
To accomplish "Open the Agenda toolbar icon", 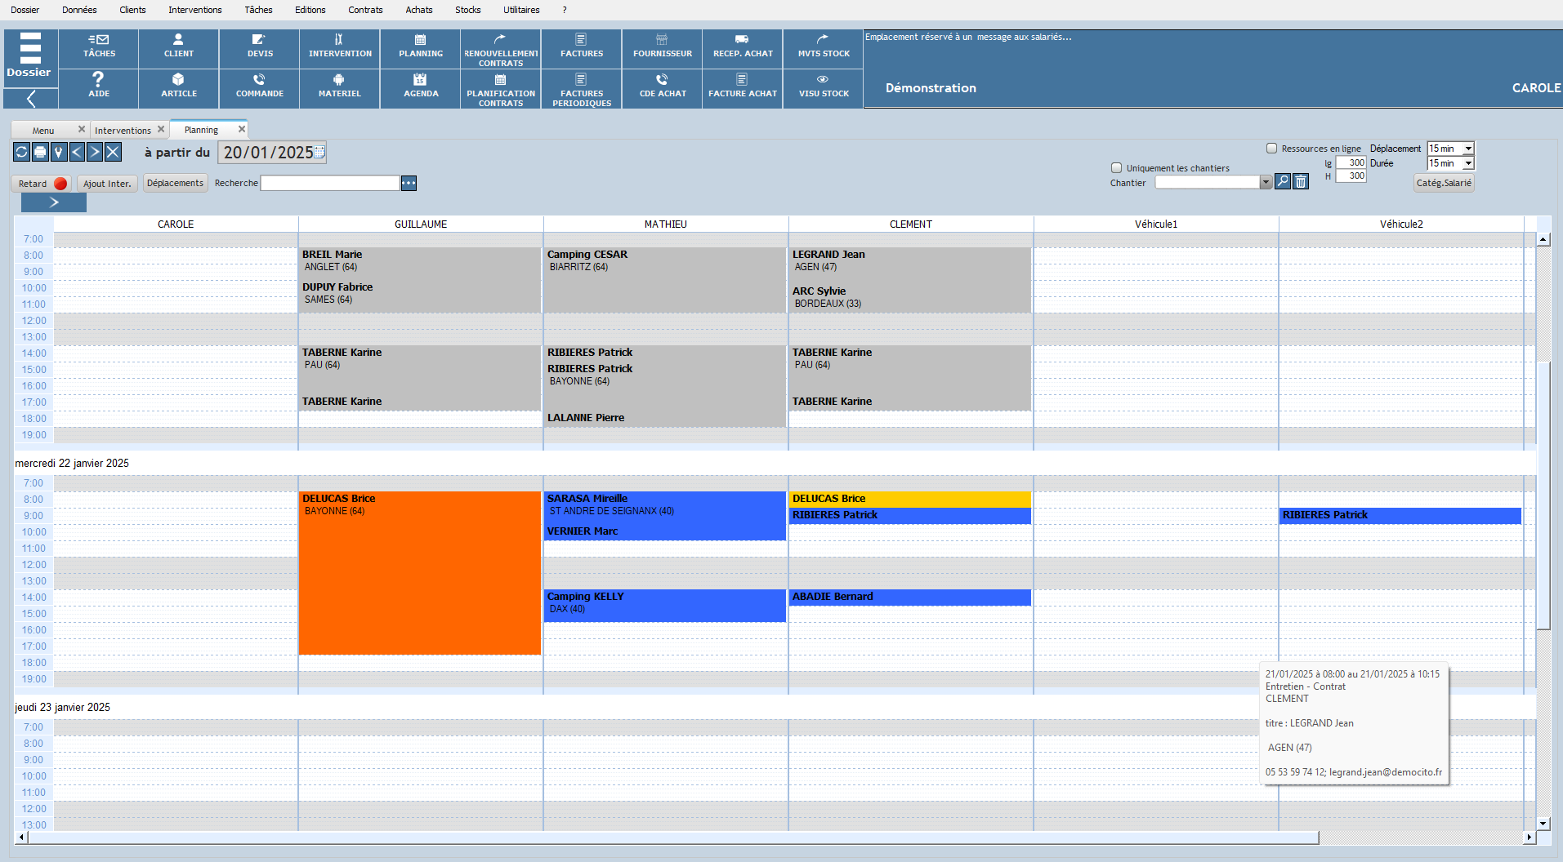I will point(420,86).
